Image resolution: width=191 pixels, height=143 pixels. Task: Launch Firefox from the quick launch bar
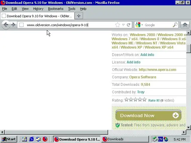pos(45,139)
